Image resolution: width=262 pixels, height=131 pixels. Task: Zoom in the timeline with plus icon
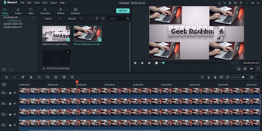click(x=252, y=77)
